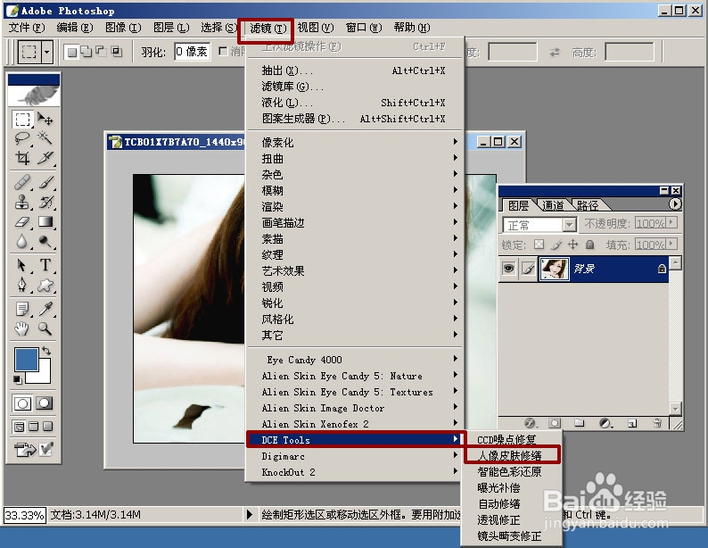Select the Healing Brush tool
This screenshot has width=708, height=548.
click(x=22, y=182)
